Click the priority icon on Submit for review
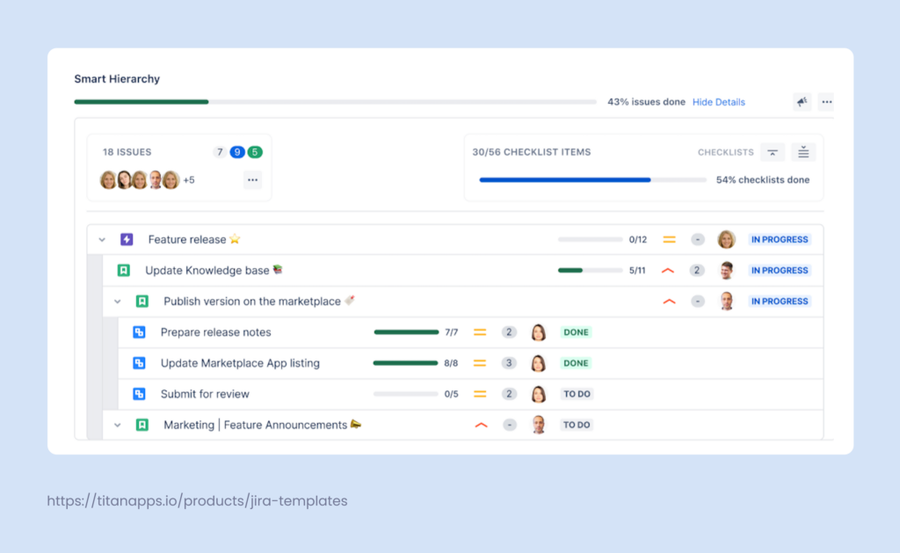 (x=480, y=394)
